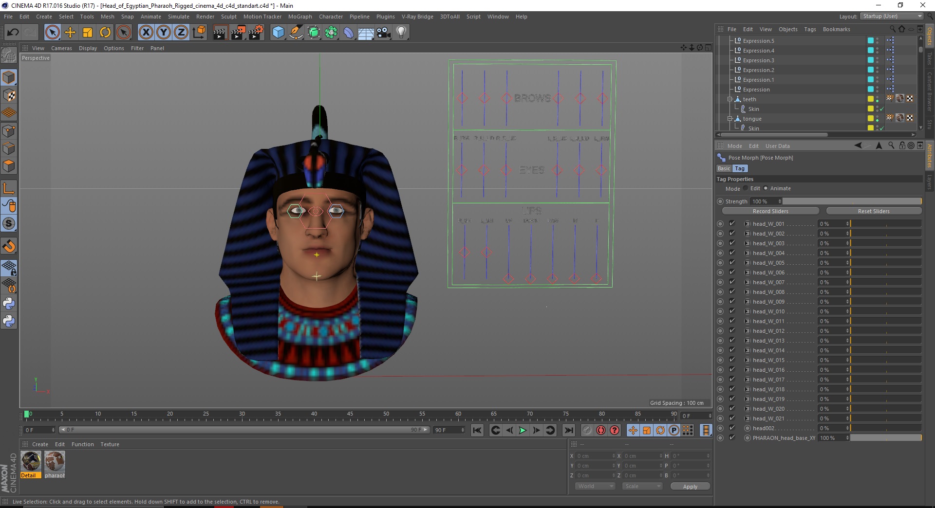Toggle checkmark for head_W_020 morph
The height and width of the screenshot is (508, 935).
coord(732,408)
